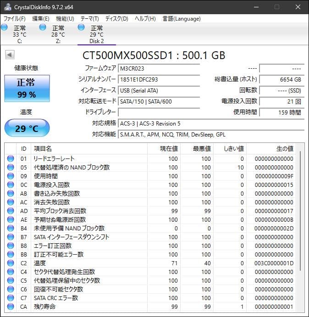Click the status orb of row C5
Screen dimensions: 309x317
pos(11,280)
